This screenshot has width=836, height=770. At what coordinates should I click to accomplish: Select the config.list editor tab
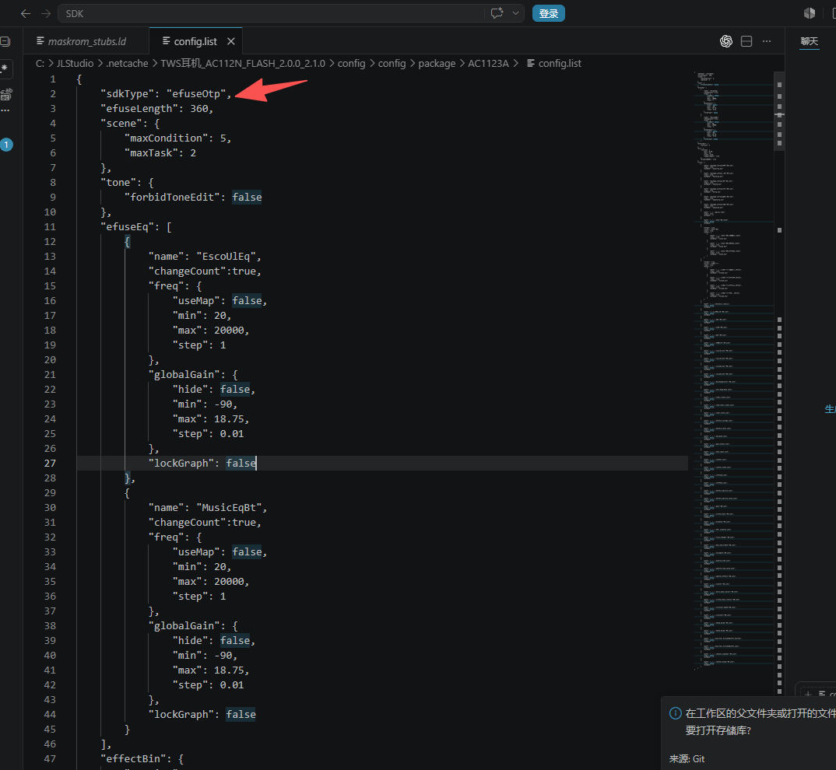pos(195,41)
